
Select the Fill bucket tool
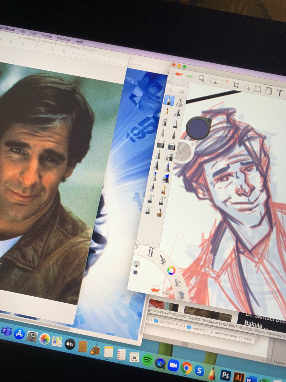pos(269,91)
